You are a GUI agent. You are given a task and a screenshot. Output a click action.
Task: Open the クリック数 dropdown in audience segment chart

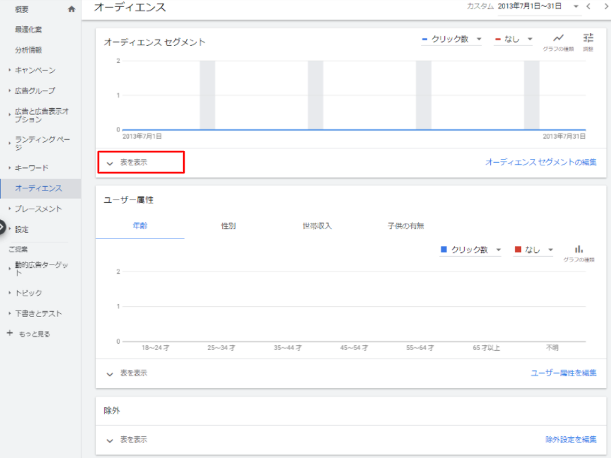tap(452, 39)
